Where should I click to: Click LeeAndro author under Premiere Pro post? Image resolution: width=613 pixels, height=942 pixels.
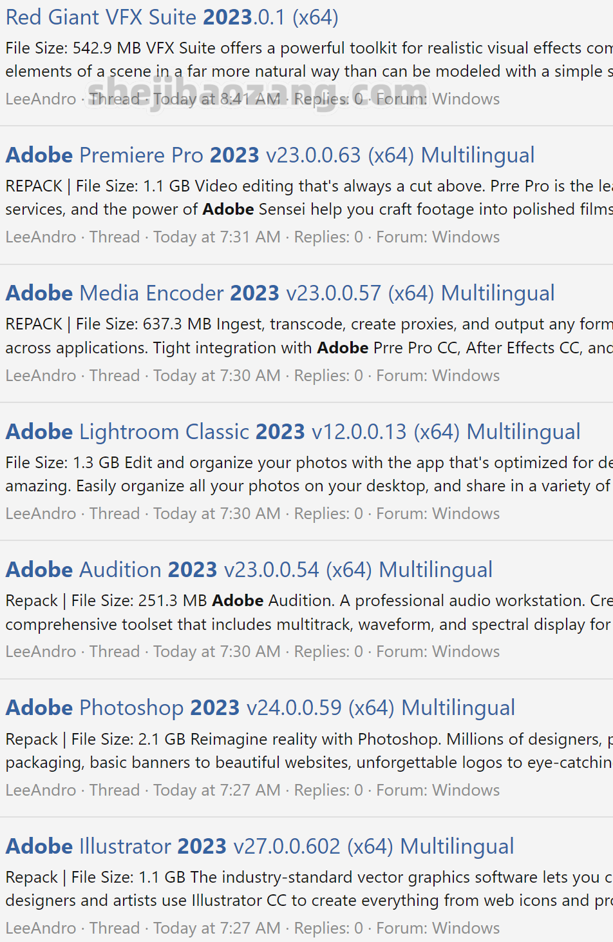pyautogui.click(x=41, y=237)
